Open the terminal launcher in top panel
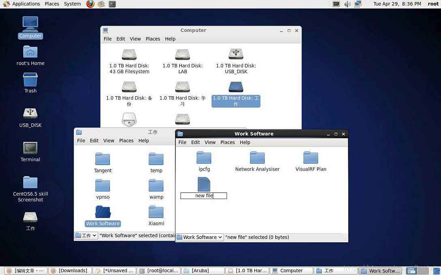Viewport: 441px width, 275px height. click(x=112, y=4)
